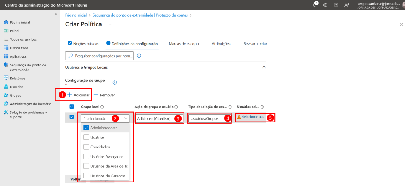
Task: Open the settings gear icon
Action: coord(325,5)
